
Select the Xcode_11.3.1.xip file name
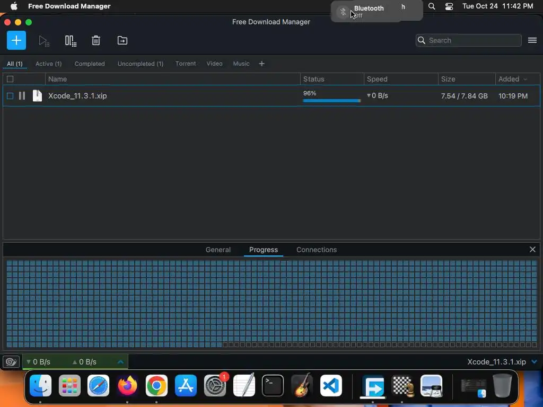77,96
